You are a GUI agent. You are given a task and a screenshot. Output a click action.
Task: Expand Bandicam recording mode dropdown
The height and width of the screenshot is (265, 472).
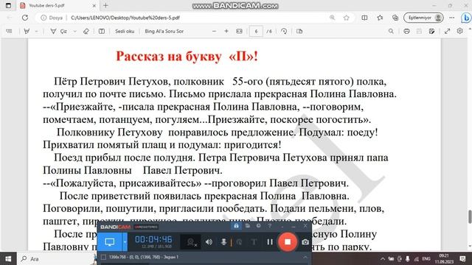(125, 242)
